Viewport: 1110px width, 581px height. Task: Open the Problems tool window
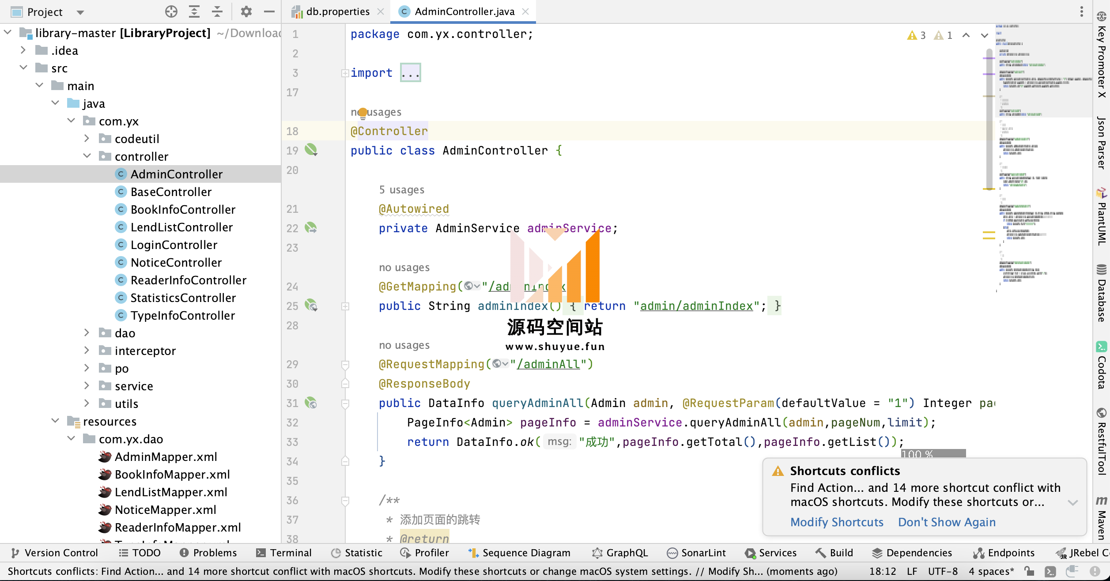click(208, 553)
